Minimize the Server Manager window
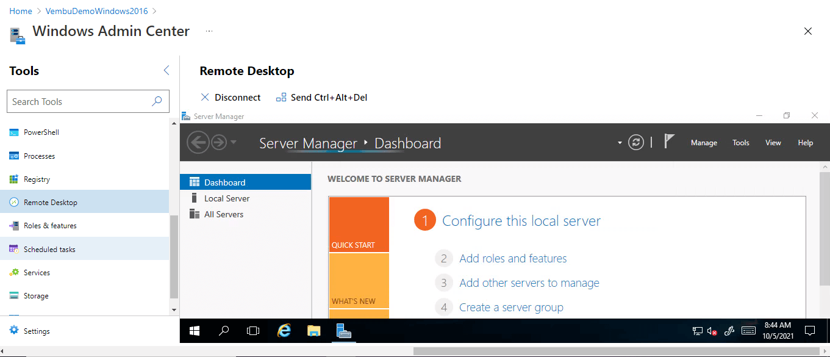830x357 pixels. coord(759,116)
